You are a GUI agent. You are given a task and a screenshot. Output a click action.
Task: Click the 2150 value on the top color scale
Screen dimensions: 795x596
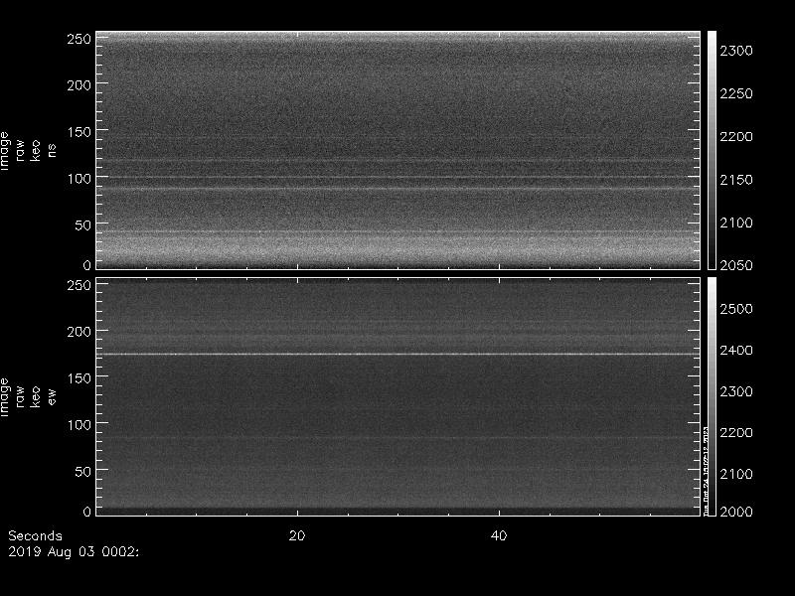point(736,180)
